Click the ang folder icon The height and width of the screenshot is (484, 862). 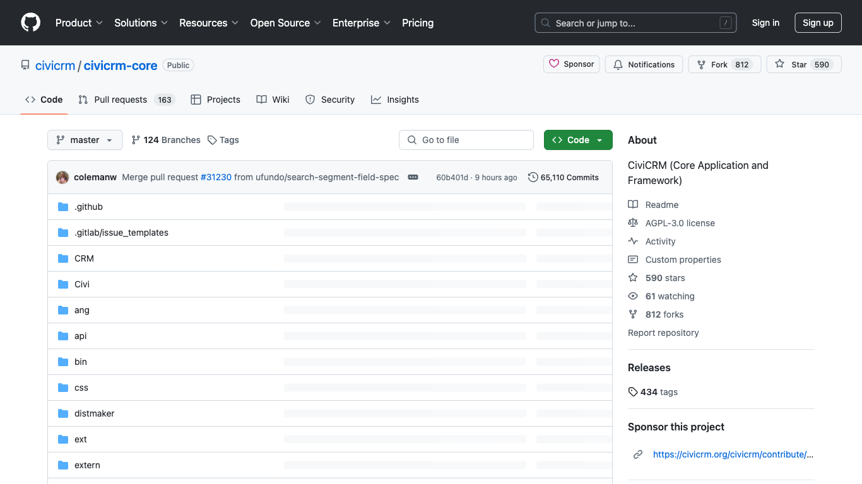(x=63, y=310)
